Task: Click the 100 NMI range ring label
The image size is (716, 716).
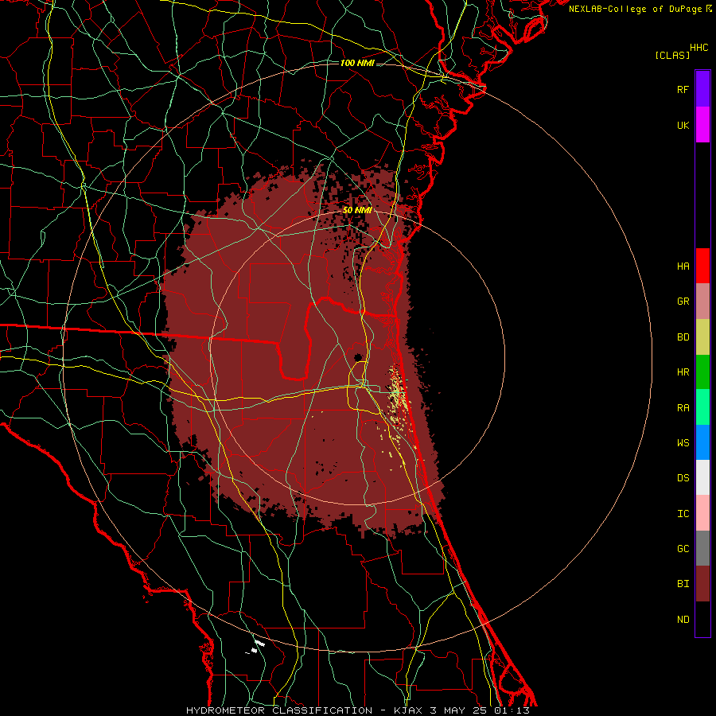Action: pos(357,63)
